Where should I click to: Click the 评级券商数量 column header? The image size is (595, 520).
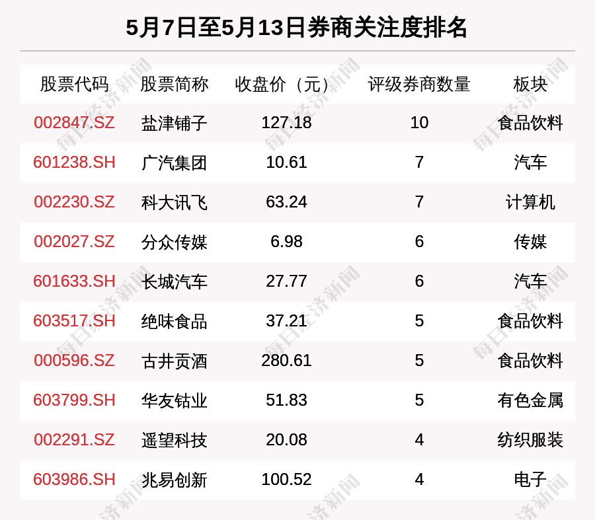(419, 84)
